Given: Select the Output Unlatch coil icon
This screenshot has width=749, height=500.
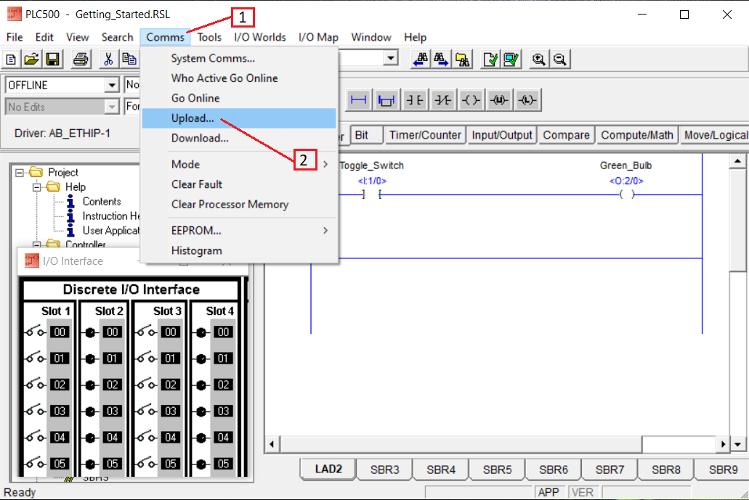Looking at the screenshot, I should 499,99.
